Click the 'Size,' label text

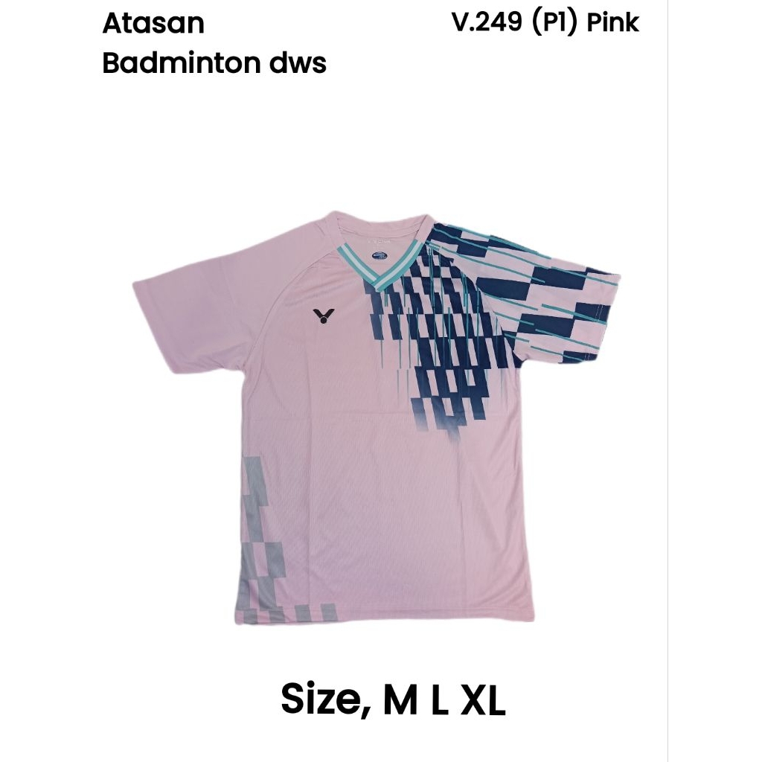(x=327, y=699)
